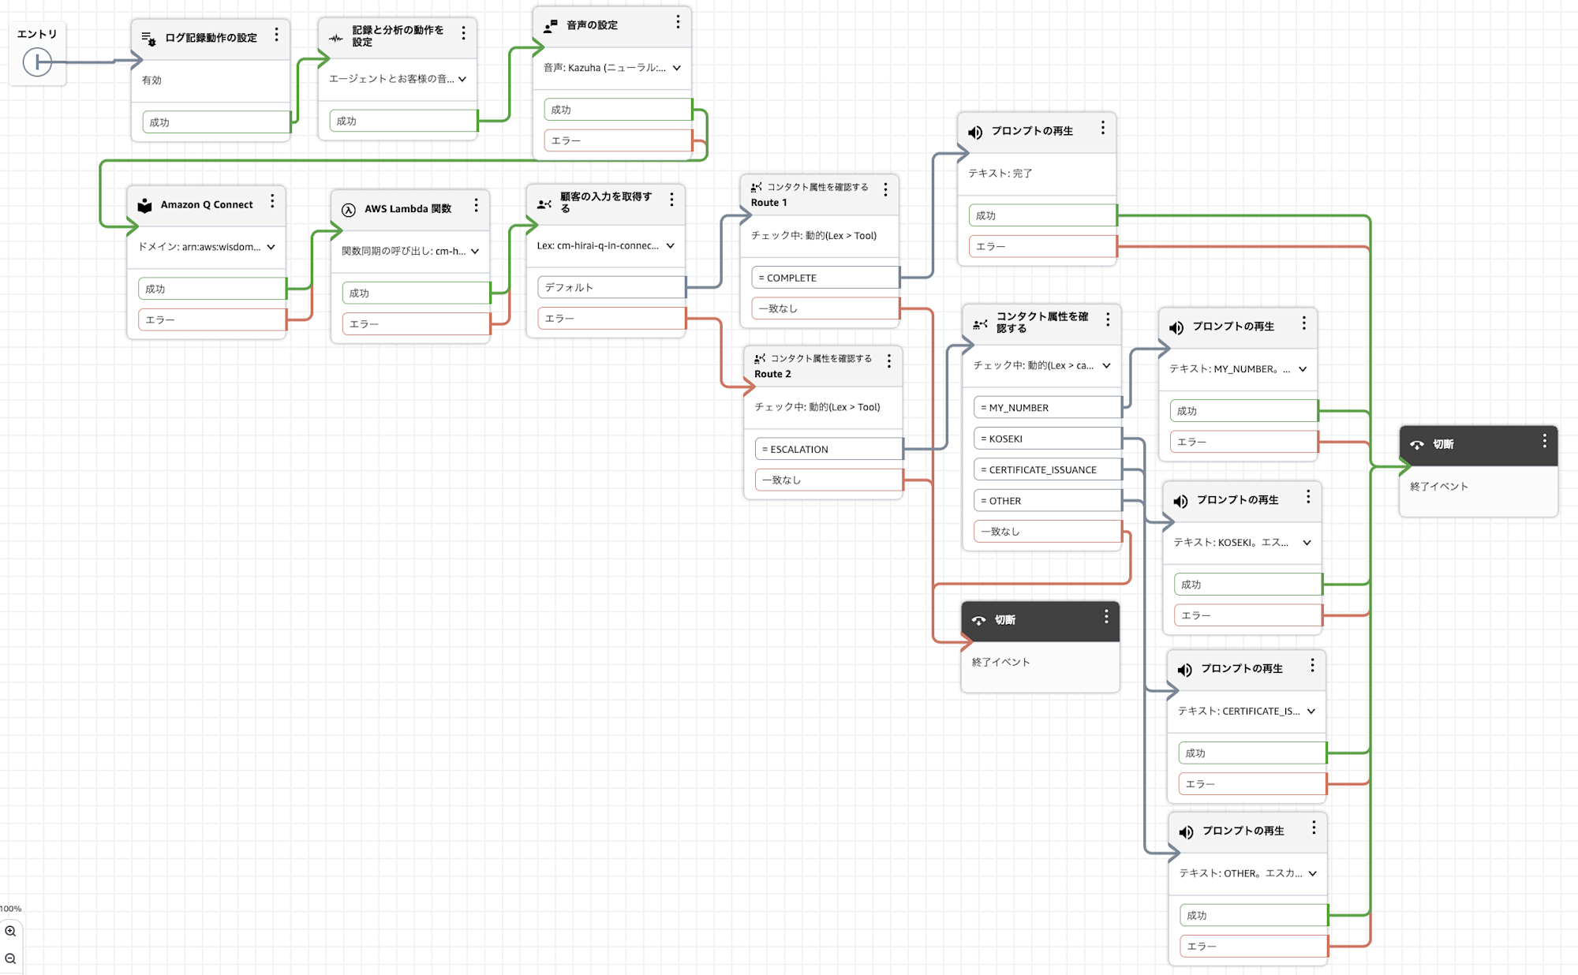Open three-dot menu on Route 2 block
1578x975 pixels.
[x=889, y=360]
